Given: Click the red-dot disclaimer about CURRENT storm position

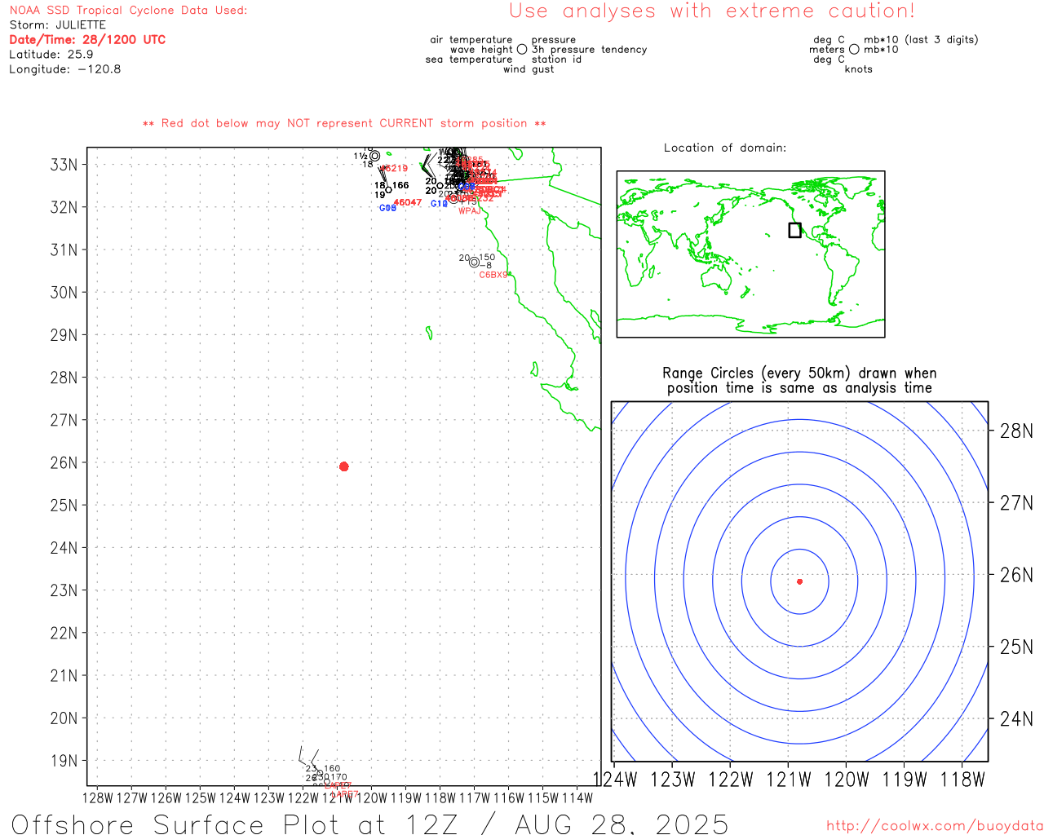Looking at the screenshot, I should (x=344, y=123).
